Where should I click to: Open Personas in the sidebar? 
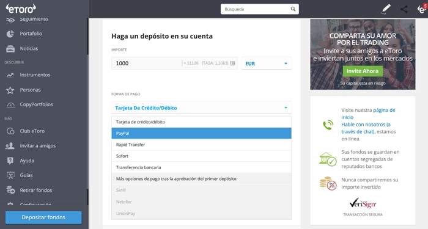30,90
